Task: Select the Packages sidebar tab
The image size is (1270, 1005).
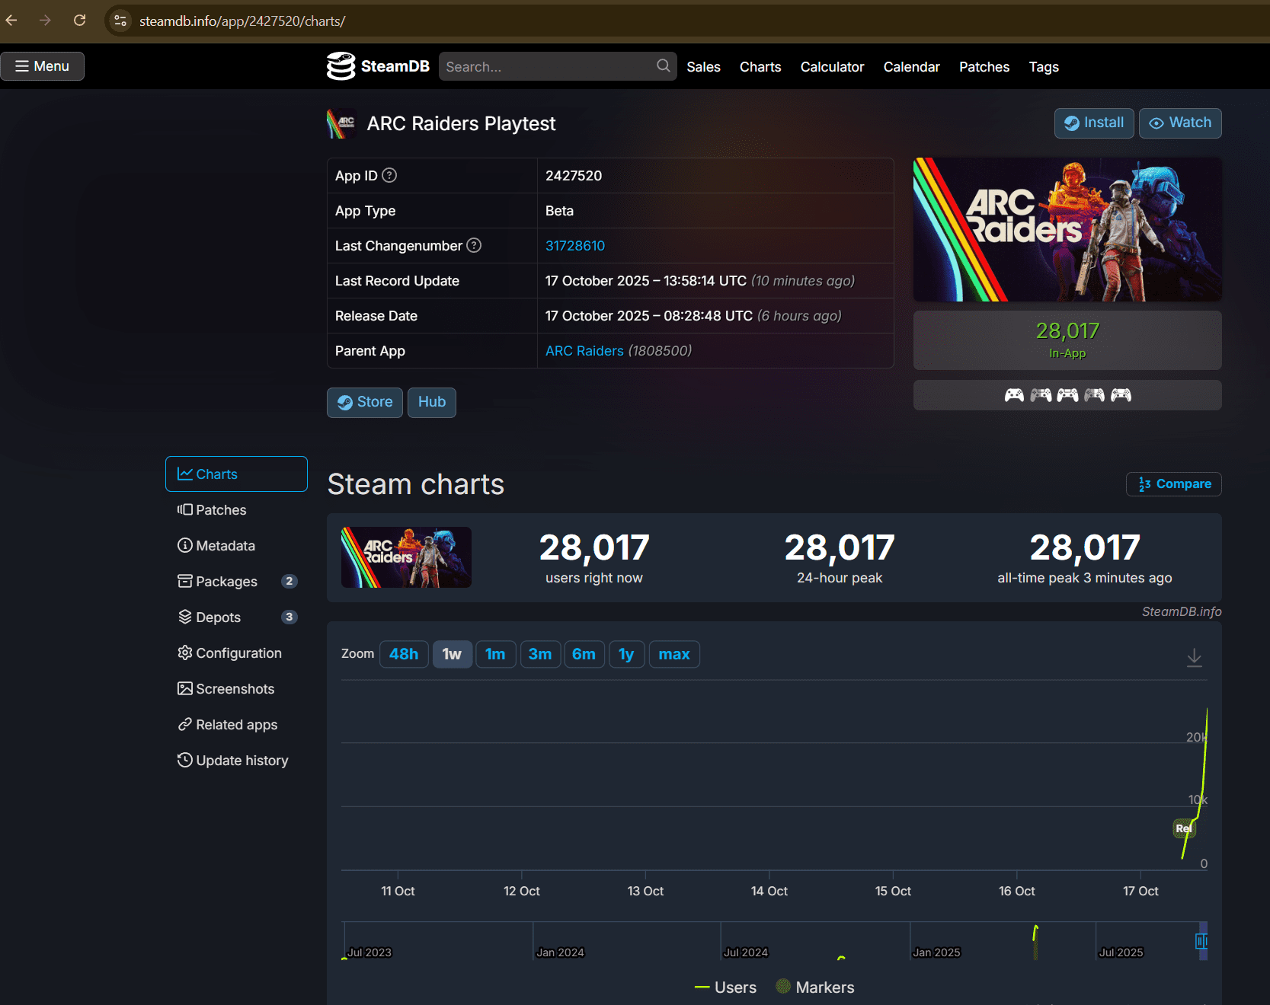Action: click(x=236, y=582)
